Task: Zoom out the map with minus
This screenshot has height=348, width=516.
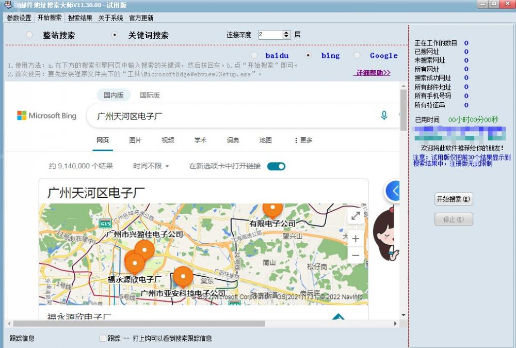Action: pyautogui.click(x=356, y=255)
